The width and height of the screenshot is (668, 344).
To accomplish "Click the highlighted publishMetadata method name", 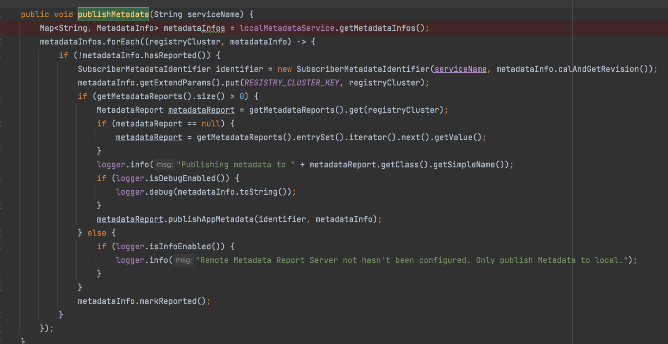I will 114,14.
